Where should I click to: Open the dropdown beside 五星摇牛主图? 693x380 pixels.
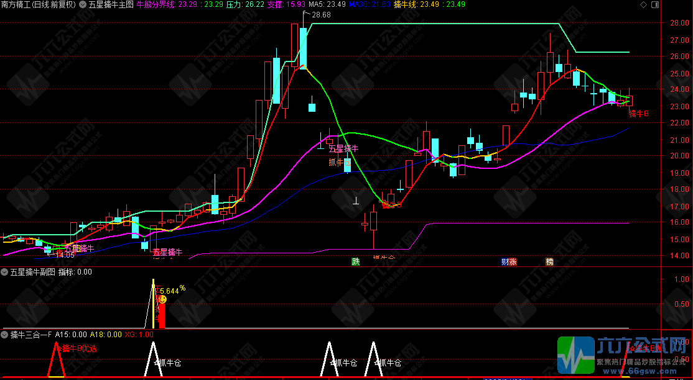[x=83, y=4]
